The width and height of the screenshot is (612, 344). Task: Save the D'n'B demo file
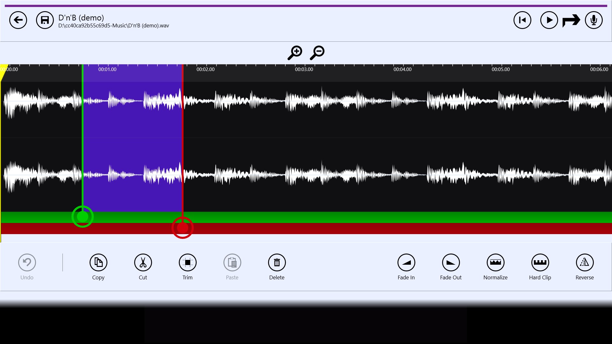pos(45,20)
